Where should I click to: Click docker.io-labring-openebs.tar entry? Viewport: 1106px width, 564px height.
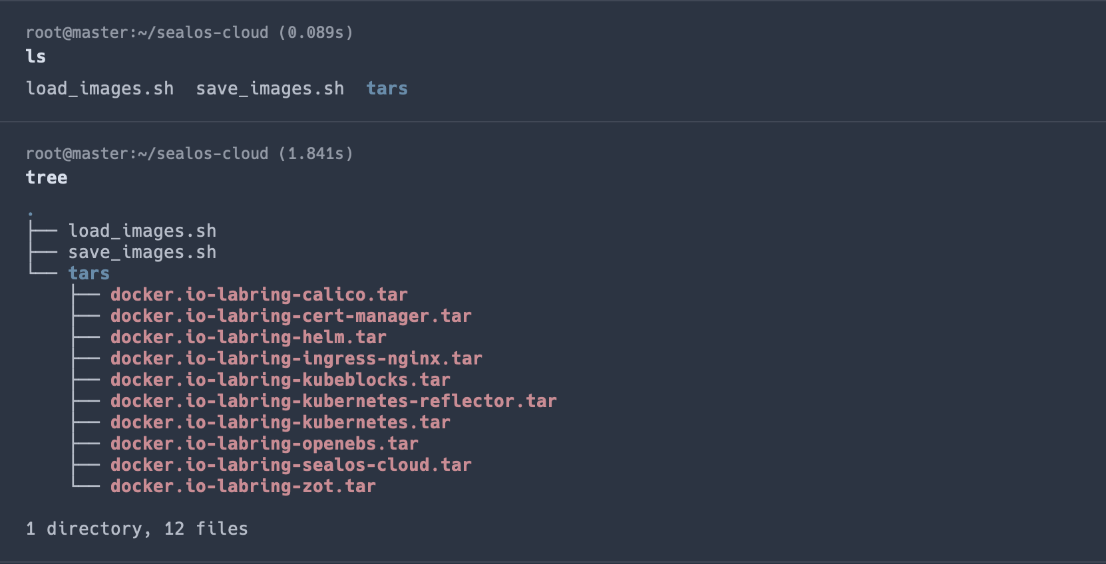(x=264, y=444)
